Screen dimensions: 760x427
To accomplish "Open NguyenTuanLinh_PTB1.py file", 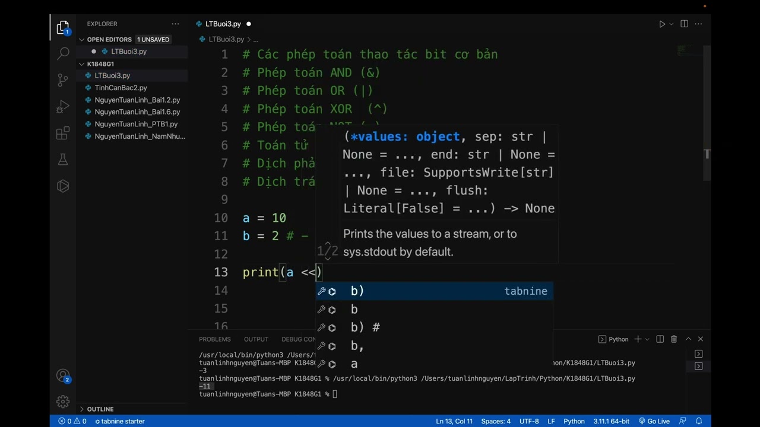I will click(136, 124).
